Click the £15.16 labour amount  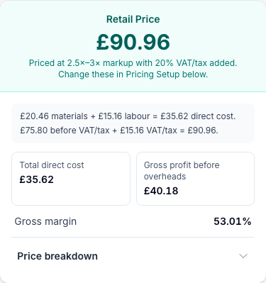(x=111, y=116)
